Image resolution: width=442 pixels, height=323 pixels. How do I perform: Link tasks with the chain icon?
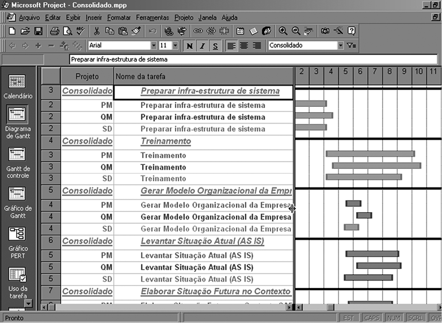click(x=198, y=31)
